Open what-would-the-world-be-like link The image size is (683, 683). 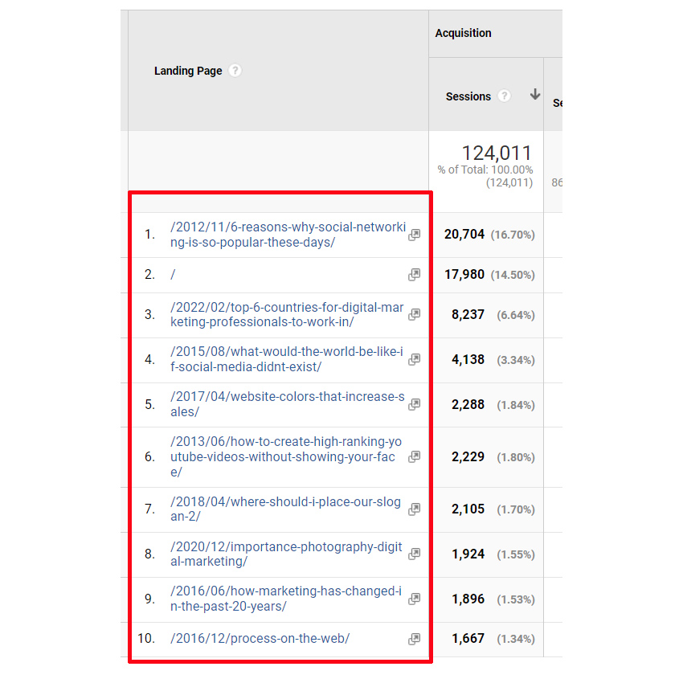(287, 359)
